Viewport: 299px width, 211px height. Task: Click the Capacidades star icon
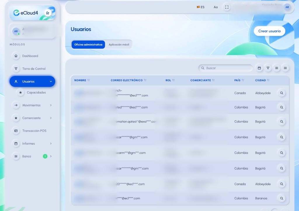pyautogui.click(x=20, y=92)
